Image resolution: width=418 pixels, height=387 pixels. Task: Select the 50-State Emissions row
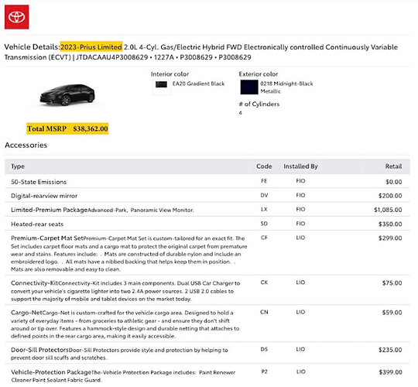coord(207,182)
